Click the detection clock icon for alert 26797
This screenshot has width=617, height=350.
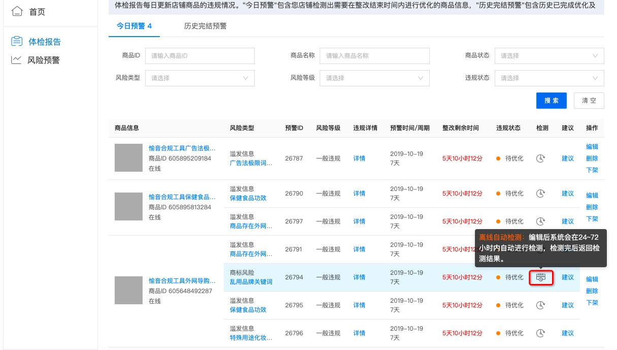[x=541, y=221]
